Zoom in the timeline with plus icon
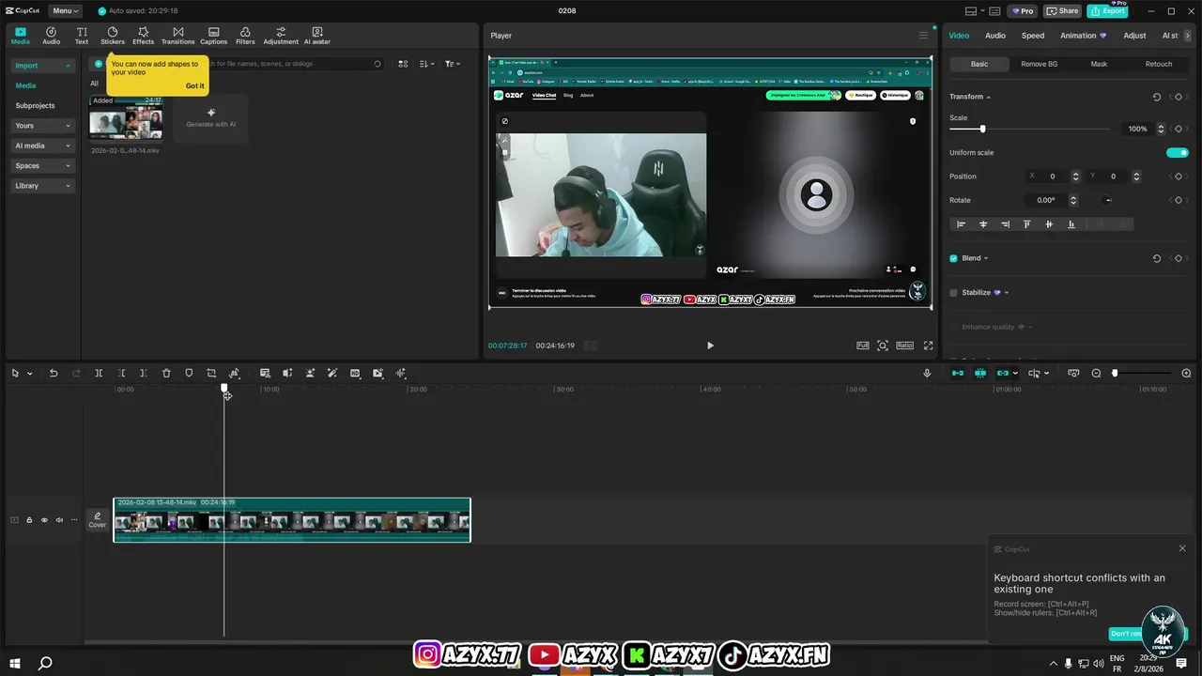Viewport: 1202px width, 676px height. pos(1186,373)
